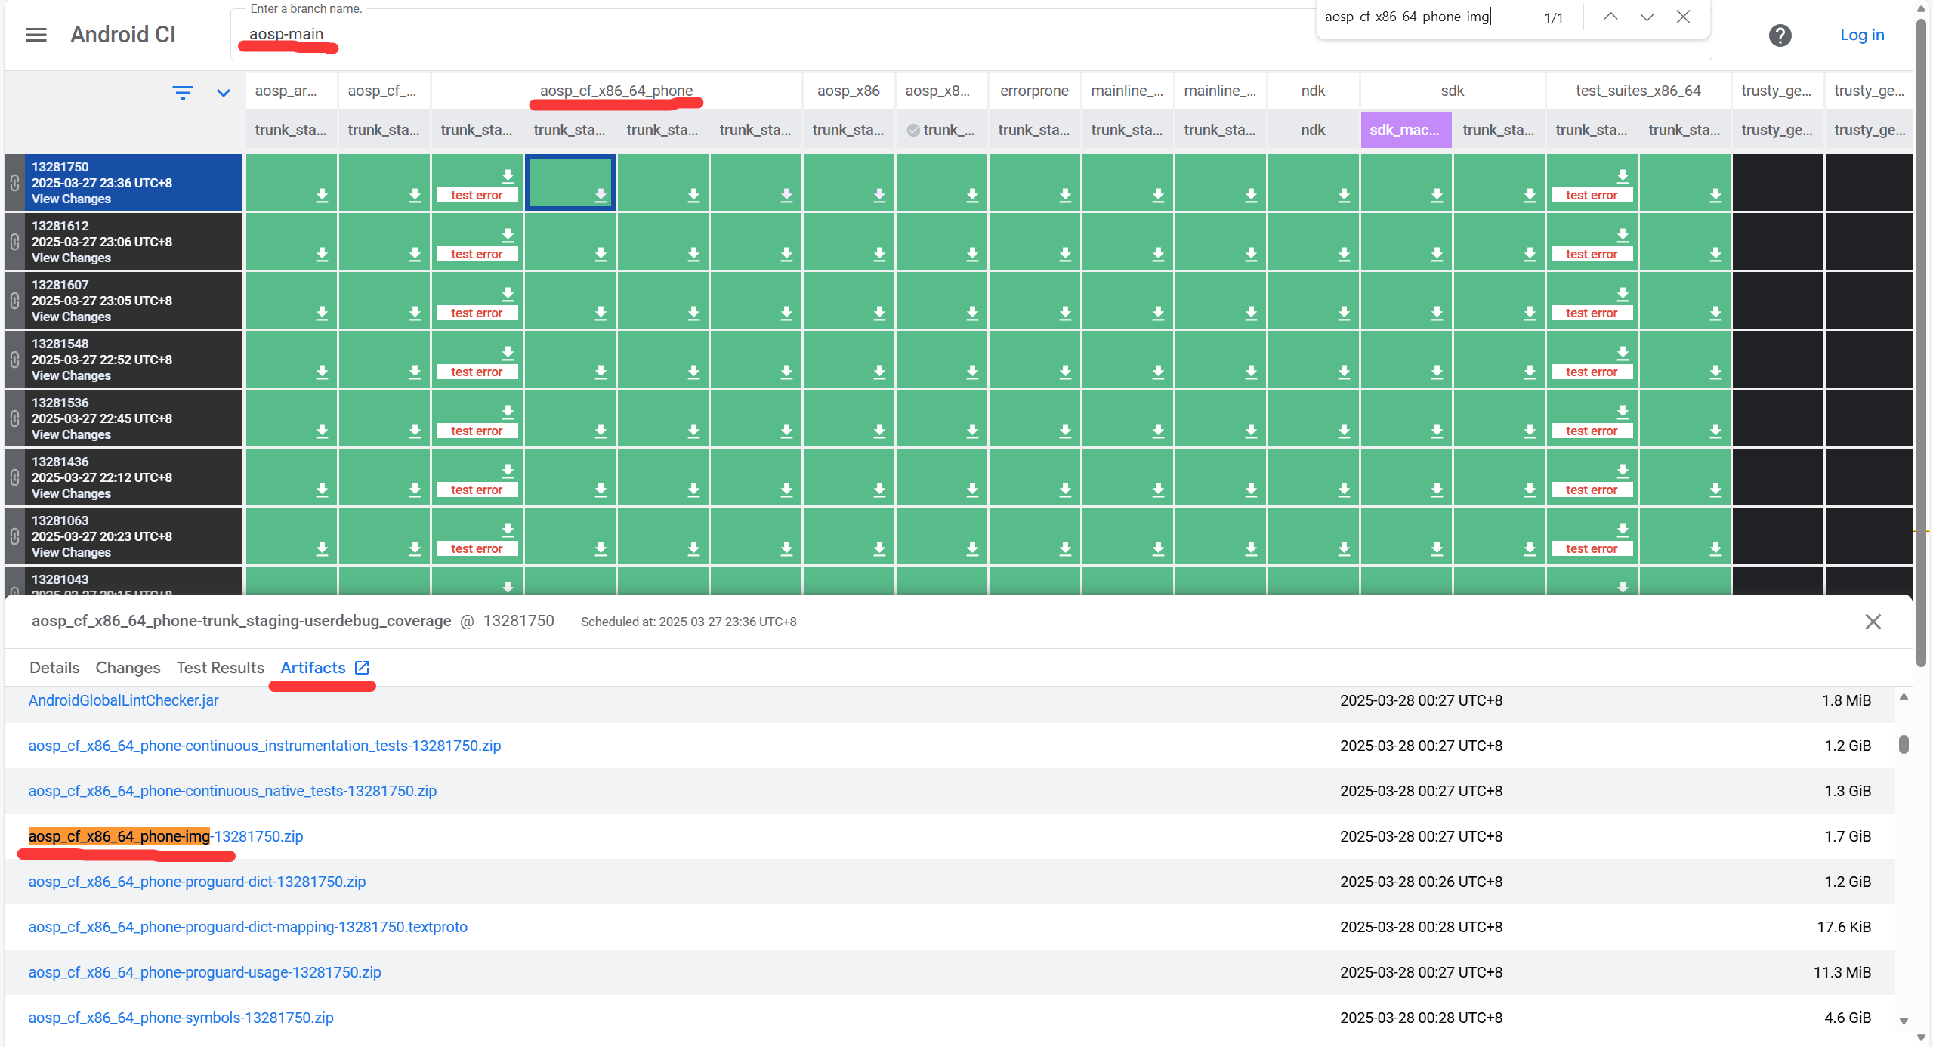Viewport: 1933px width, 1047px height.
Task: Click the Log in link
Action: 1861,35
